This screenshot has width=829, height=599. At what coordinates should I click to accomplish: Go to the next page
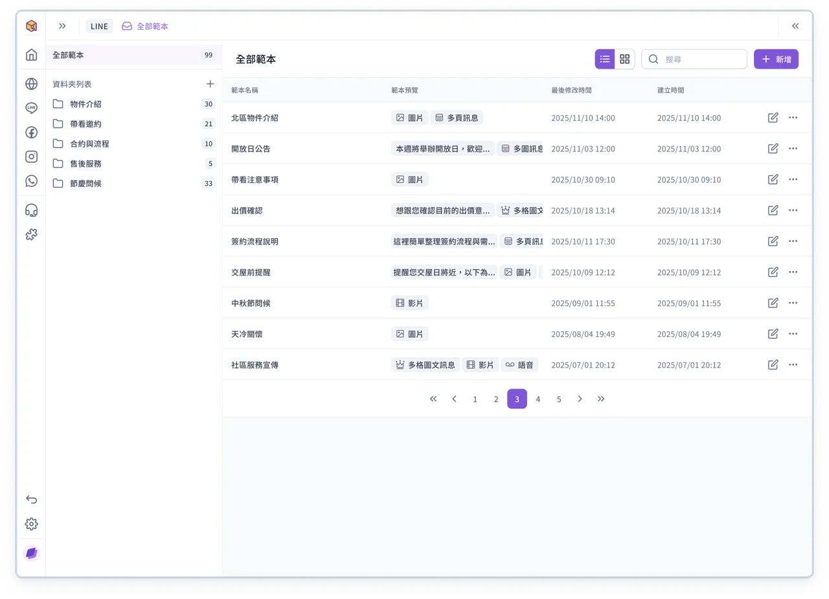(580, 399)
